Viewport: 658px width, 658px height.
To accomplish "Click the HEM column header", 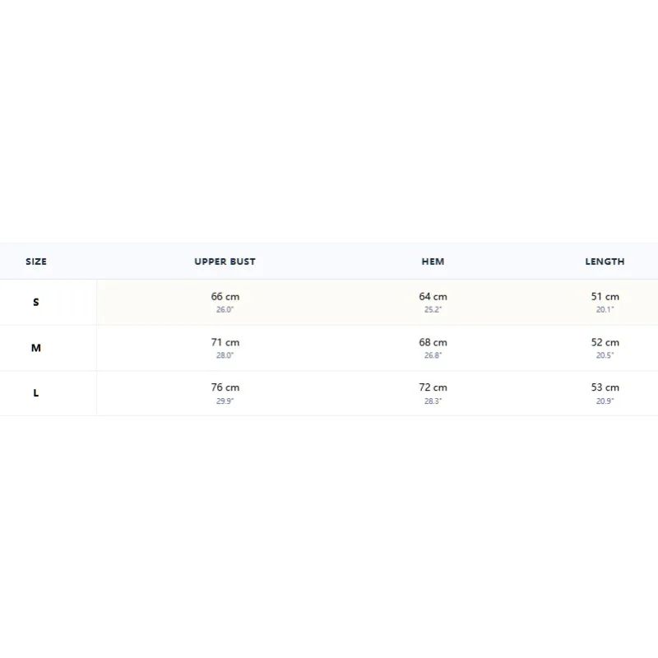I will [x=433, y=262].
